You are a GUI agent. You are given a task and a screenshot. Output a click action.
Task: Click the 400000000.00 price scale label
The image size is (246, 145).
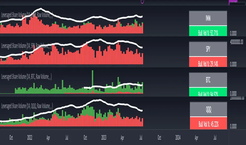point(236,42)
